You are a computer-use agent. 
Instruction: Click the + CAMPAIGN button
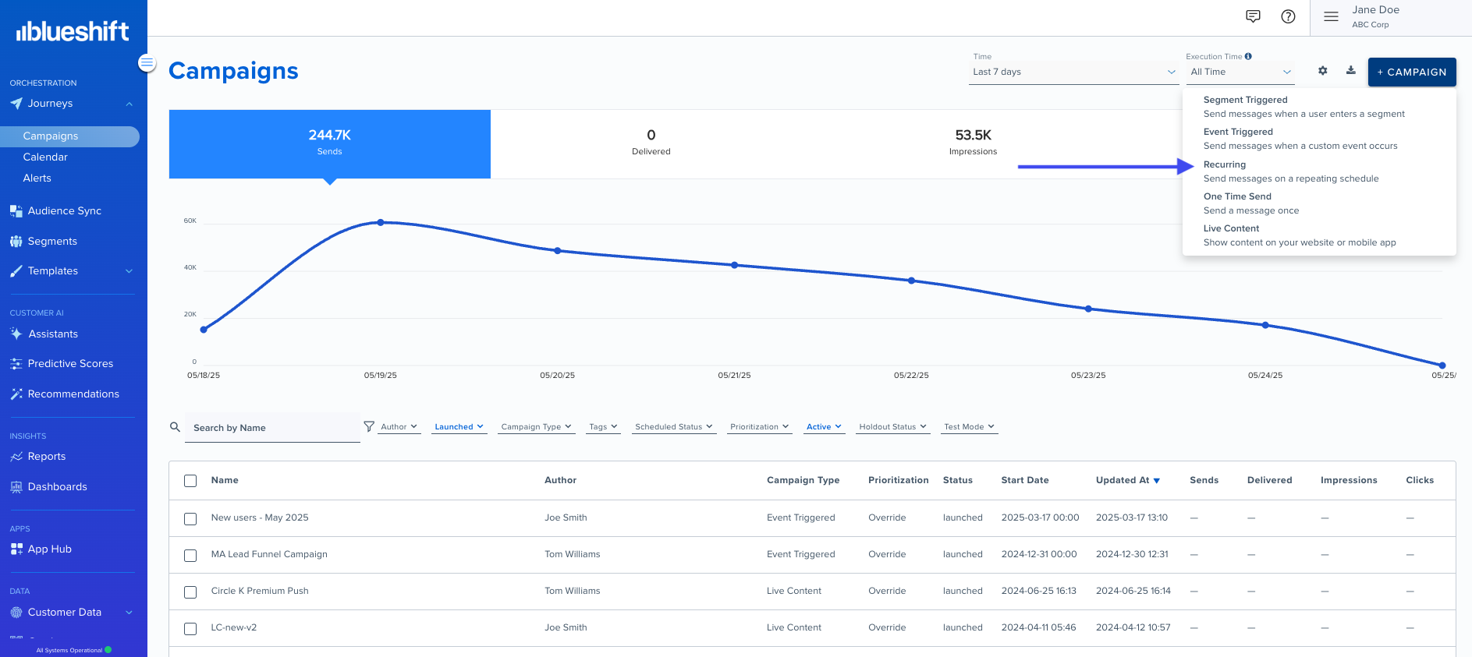(1412, 72)
